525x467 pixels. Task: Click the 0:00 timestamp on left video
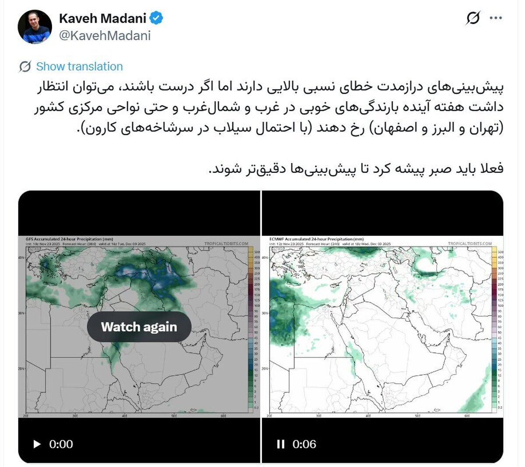pyautogui.click(x=61, y=444)
